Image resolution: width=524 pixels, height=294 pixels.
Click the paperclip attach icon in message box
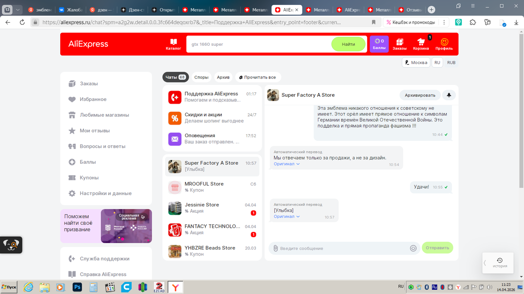coord(276,248)
